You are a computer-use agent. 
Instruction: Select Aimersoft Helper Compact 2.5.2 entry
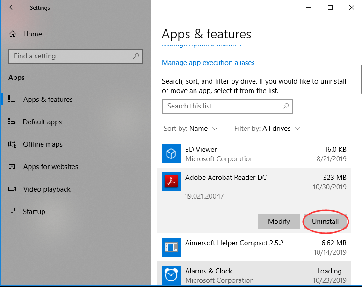(x=254, y=247)
